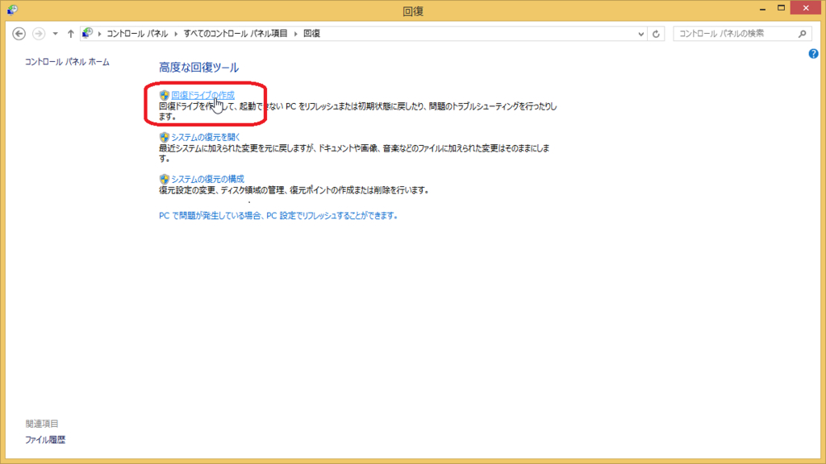Viewport: 826px width, 464px height.
Task: Click the address bar Control Panel icon
Action: coord(87,33)
